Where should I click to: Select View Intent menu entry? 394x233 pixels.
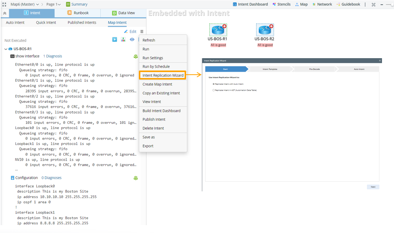[x=163, y=102]
